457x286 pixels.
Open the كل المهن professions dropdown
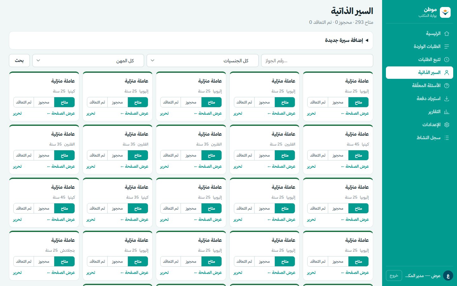88,60
